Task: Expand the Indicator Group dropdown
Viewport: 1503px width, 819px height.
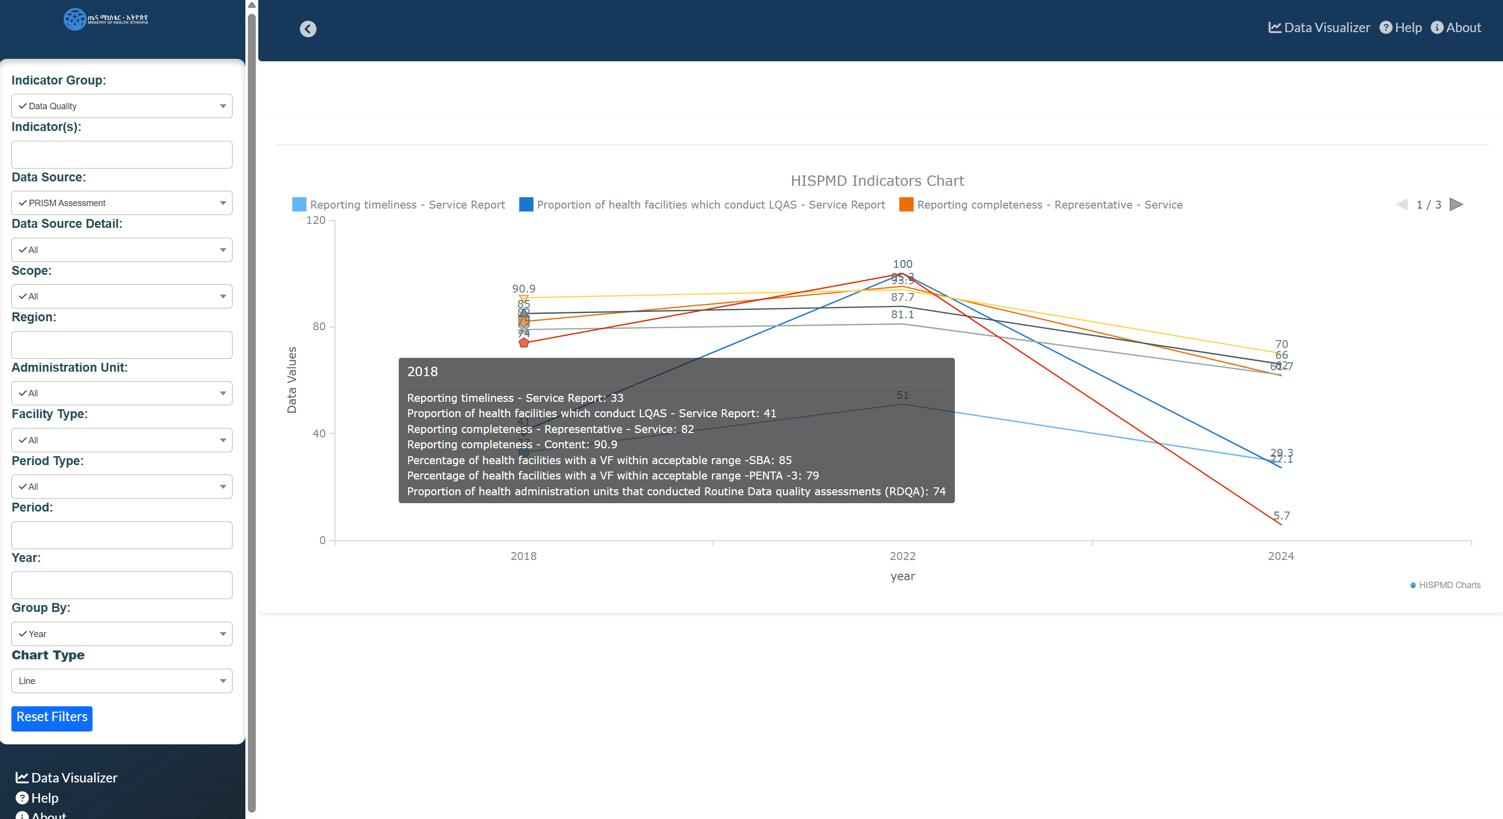Action: tap(121, 106)
